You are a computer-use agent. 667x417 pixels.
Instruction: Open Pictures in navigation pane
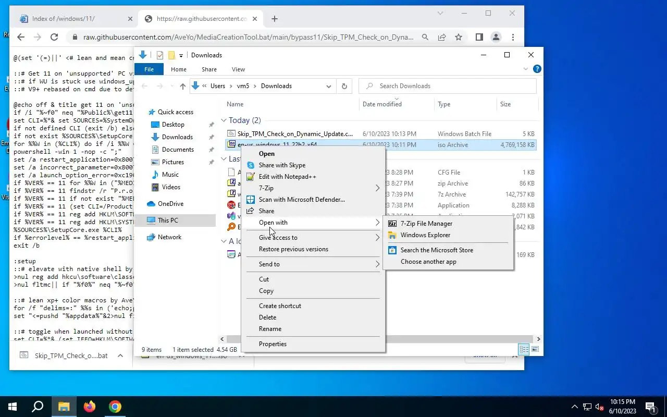pos(172,162)
